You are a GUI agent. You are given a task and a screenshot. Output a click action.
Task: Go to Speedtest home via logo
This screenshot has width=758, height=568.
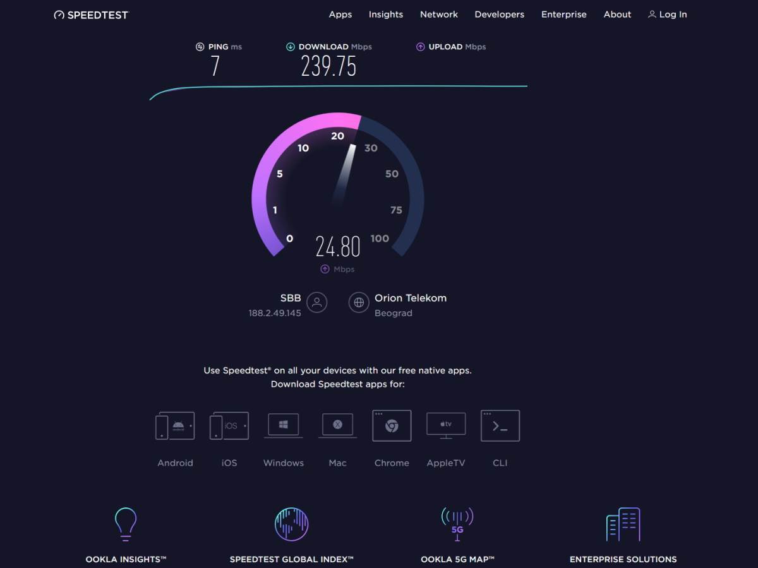click(91, 15)
